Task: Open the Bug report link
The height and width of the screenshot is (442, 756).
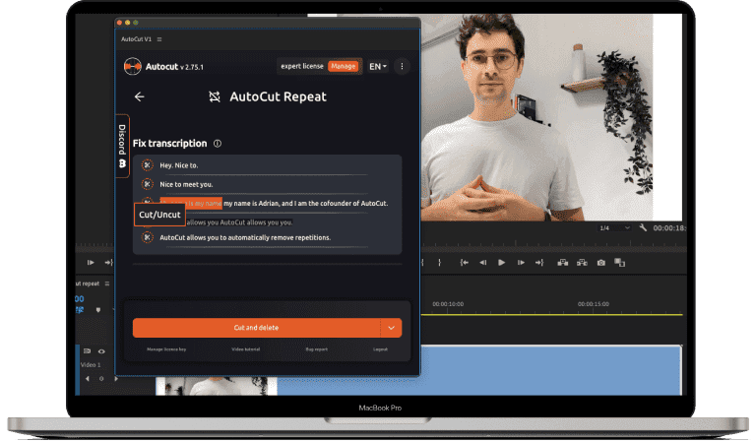Action: click(317, 349)
